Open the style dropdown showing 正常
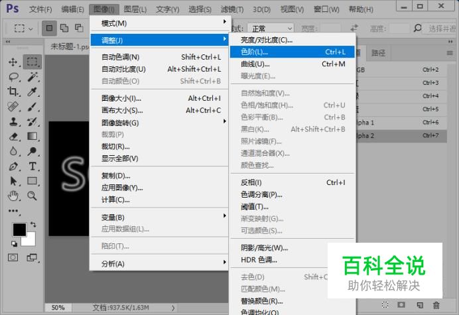 pyautogui.click(x=271, y=29)
